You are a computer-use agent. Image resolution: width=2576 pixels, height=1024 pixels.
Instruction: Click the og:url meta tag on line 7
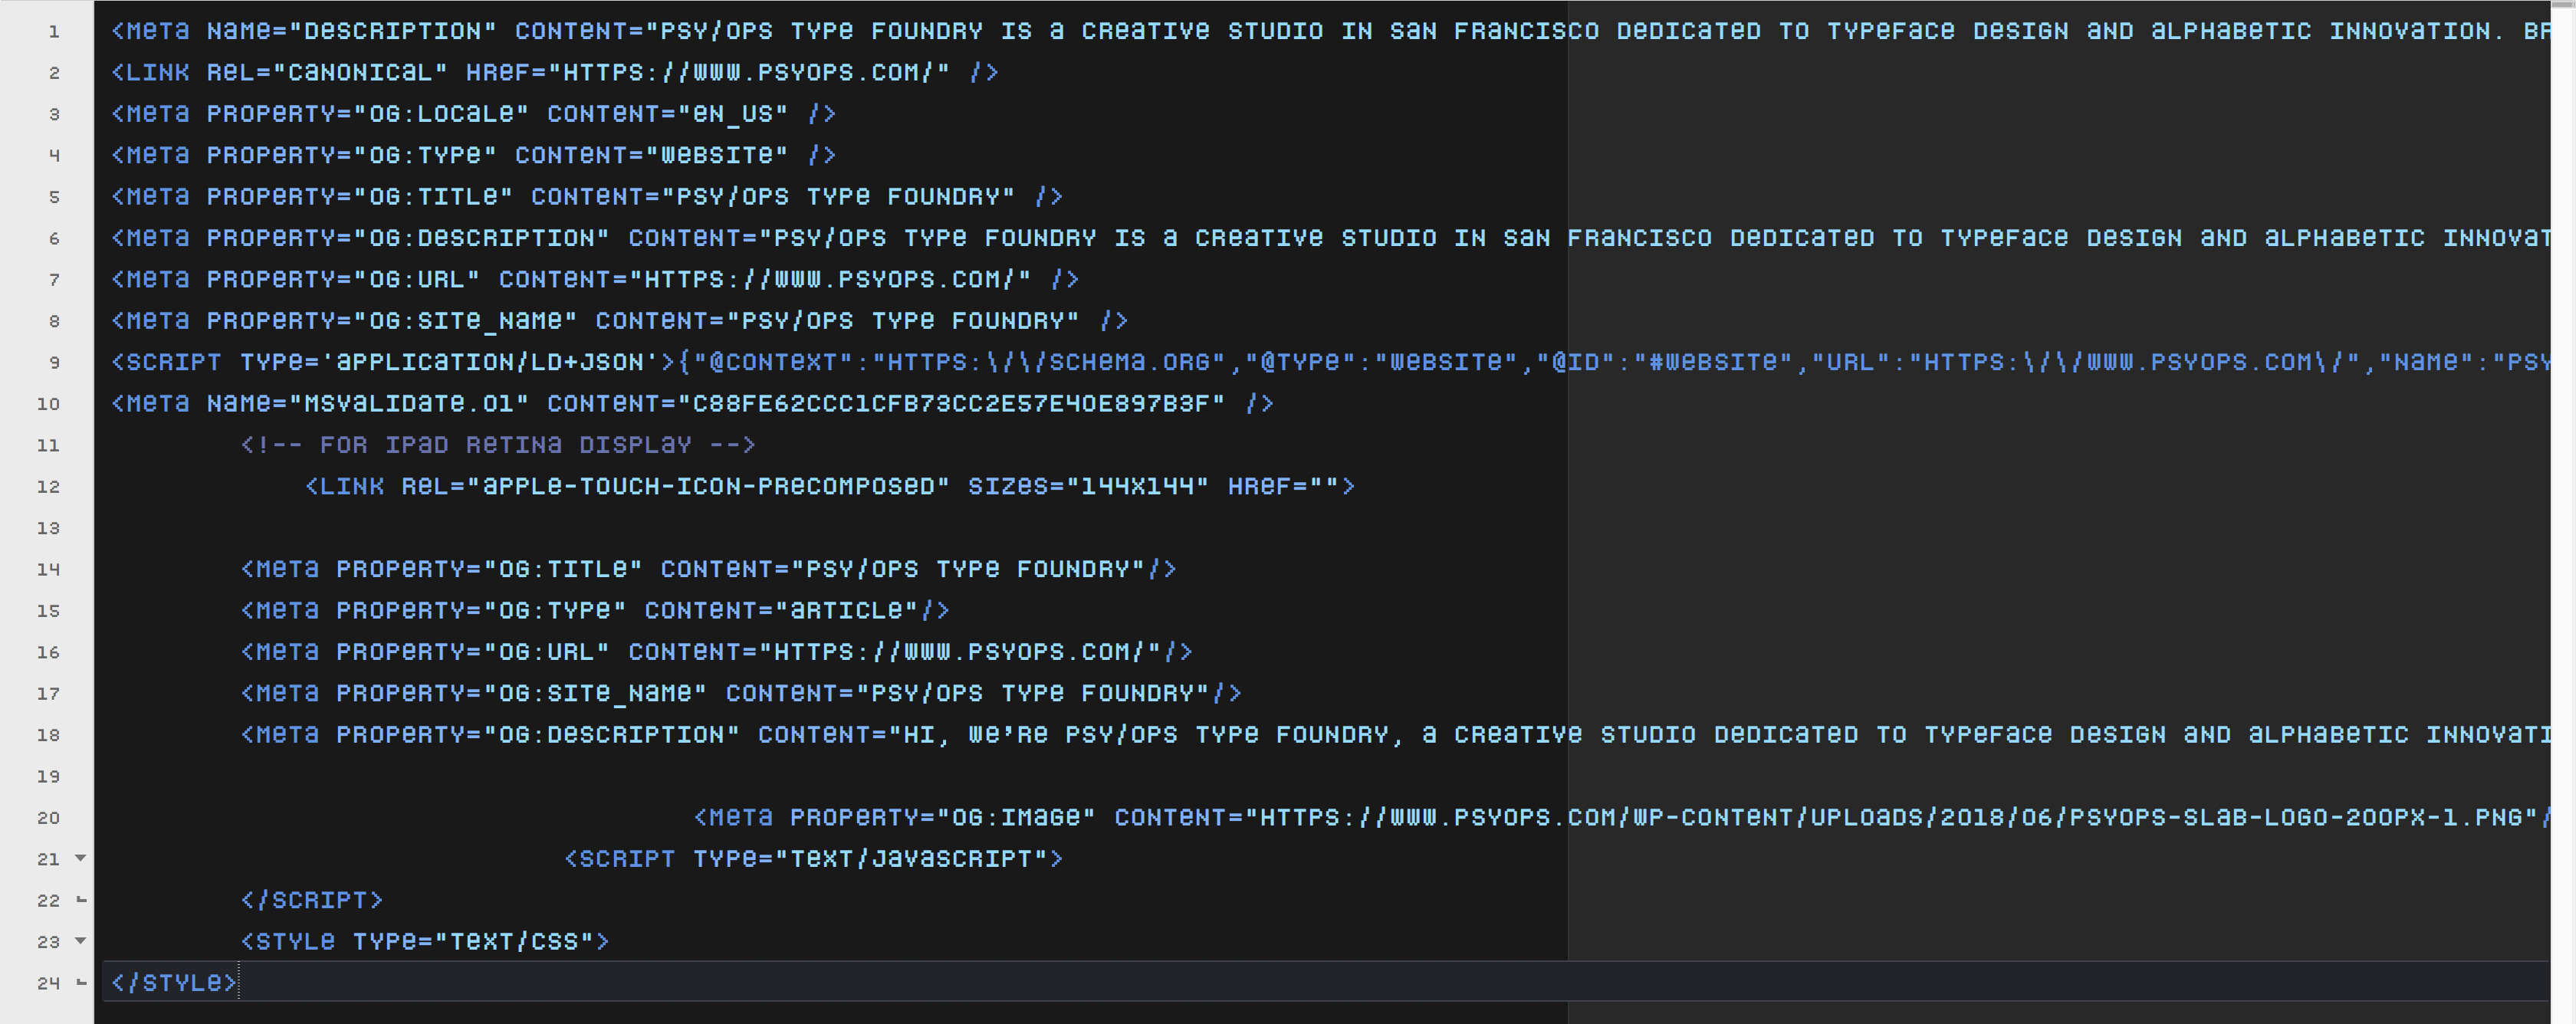(x=595, y=279)
